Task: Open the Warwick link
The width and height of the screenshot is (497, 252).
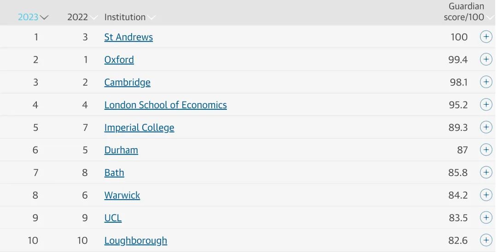Action: point(122,196)
